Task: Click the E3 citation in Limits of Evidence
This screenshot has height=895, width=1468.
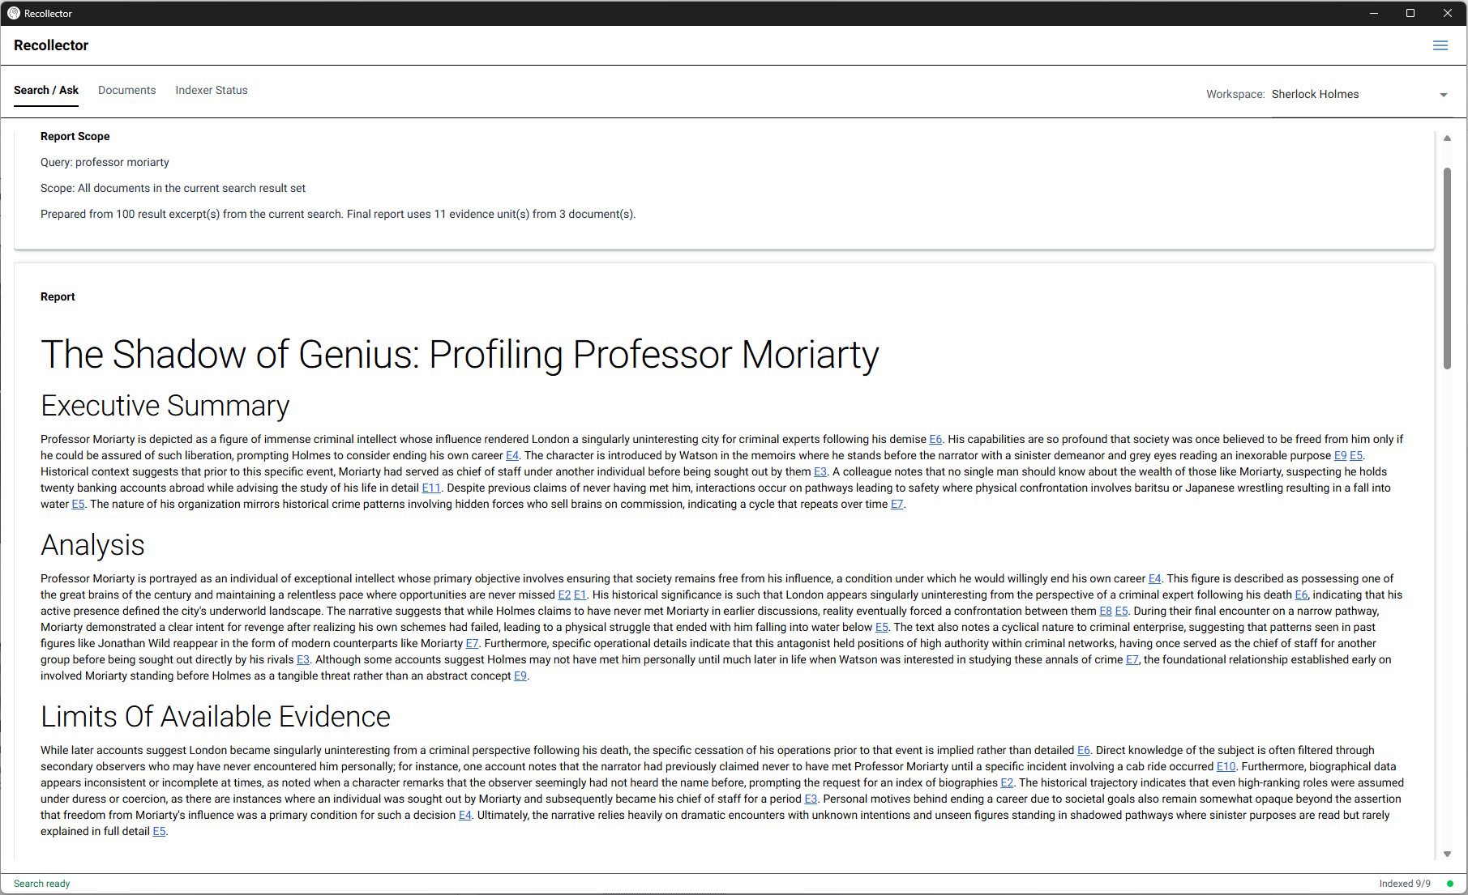Action: coord(811,799)
